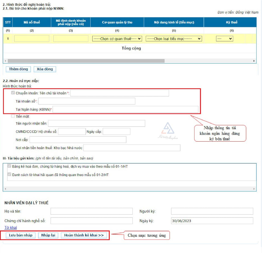Click the Thêm dòng button
264x253 pixels.
coord(18,69)
